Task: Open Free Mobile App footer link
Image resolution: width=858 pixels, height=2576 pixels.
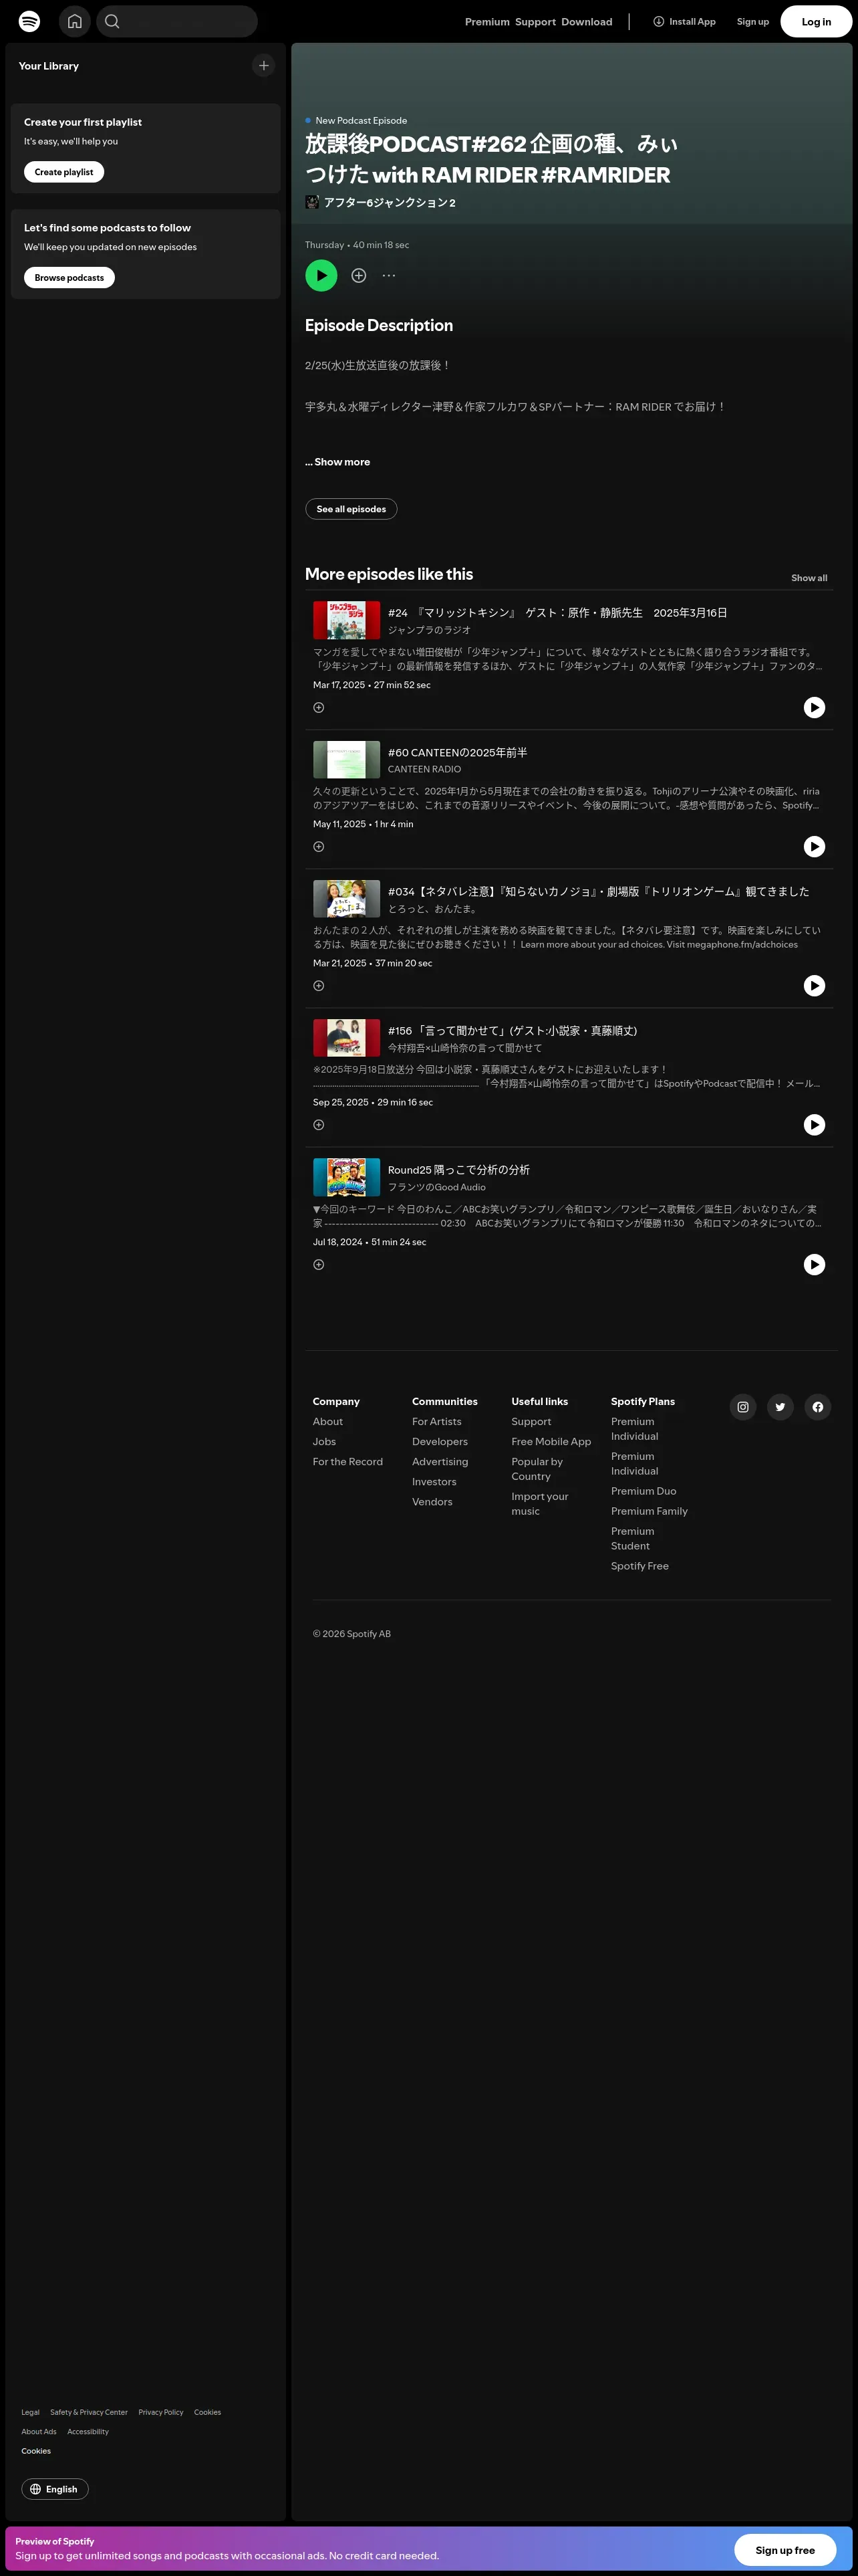Action: tap(551, 1441)
